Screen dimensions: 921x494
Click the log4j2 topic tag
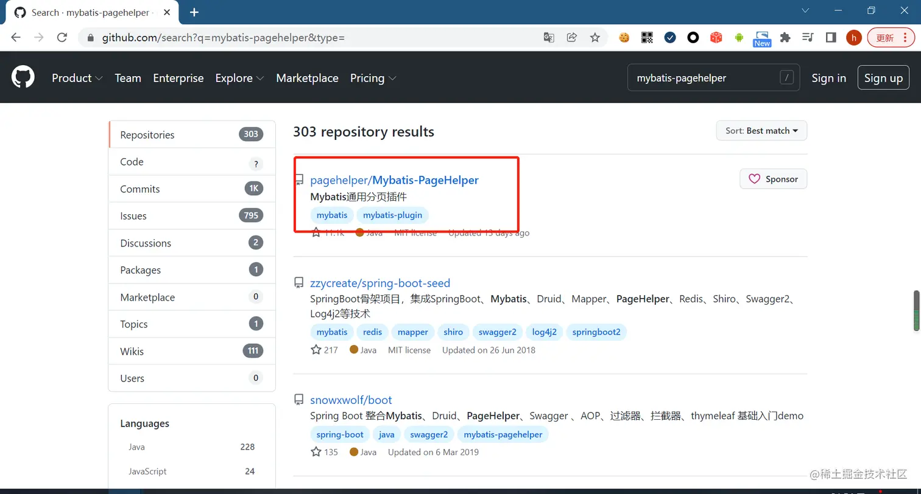tap(544, 332)
